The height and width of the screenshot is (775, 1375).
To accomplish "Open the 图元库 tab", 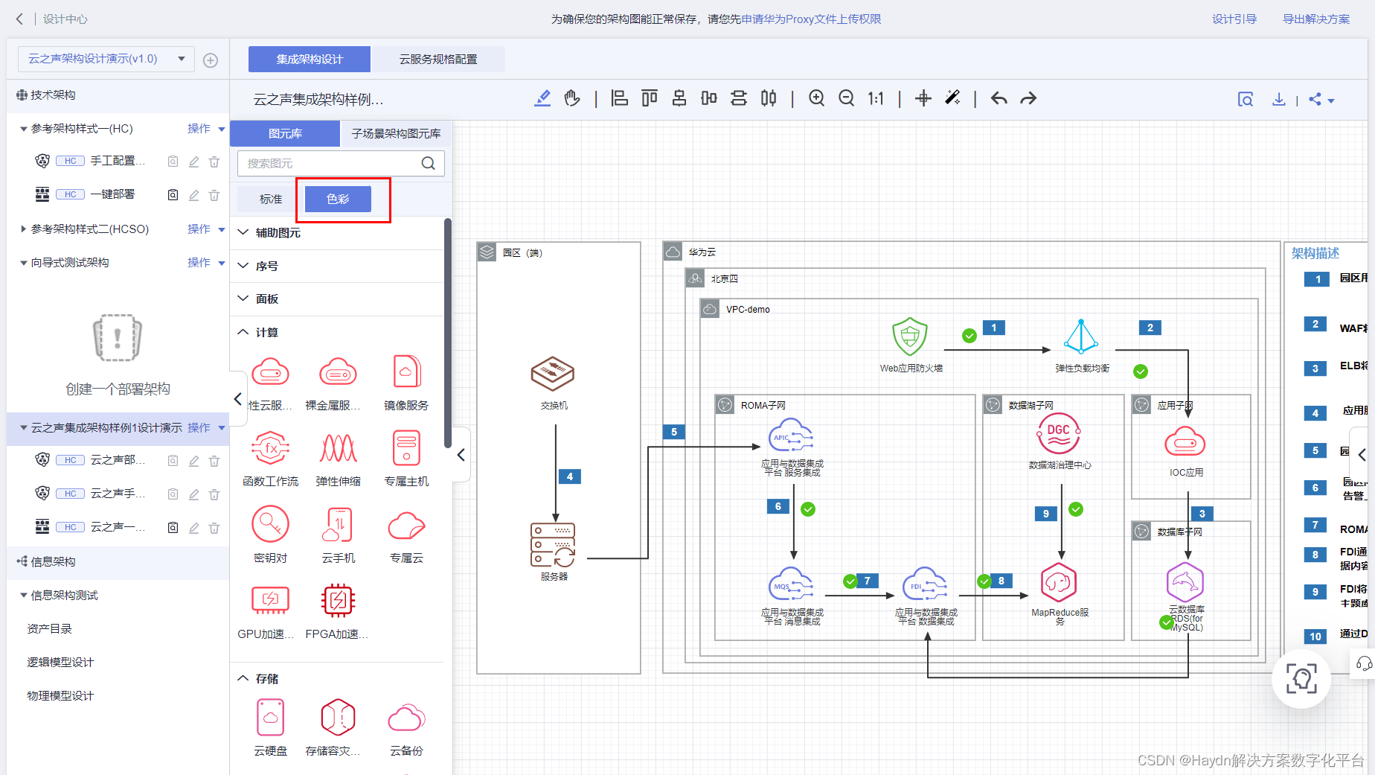I will [x=285, y=133].
